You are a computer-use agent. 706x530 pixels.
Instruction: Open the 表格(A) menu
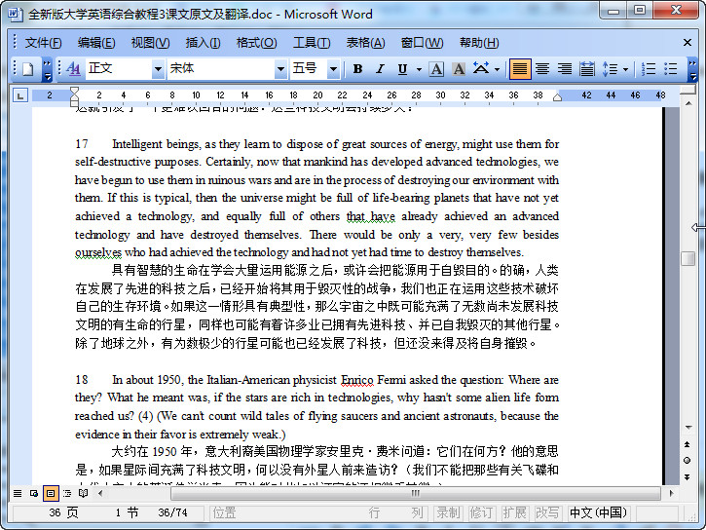tap(365, 43)
